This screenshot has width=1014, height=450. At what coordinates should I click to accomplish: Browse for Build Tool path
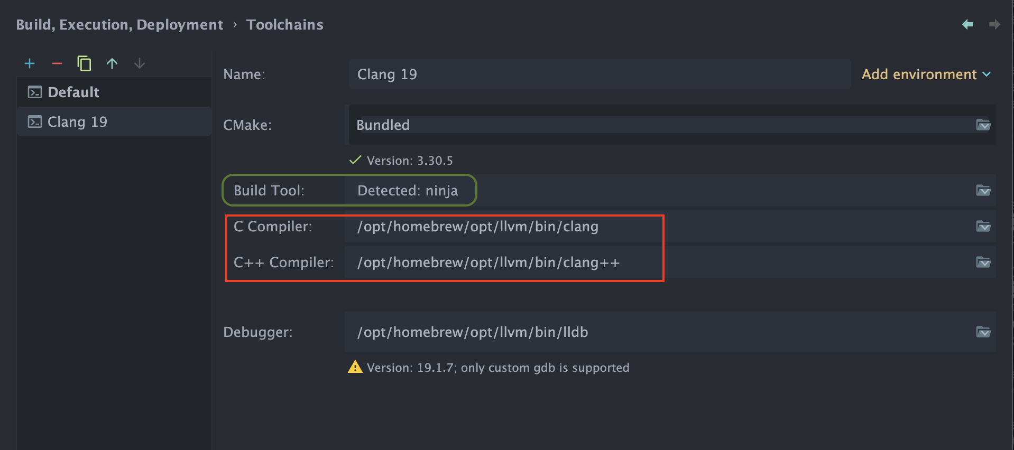(983, 191)
